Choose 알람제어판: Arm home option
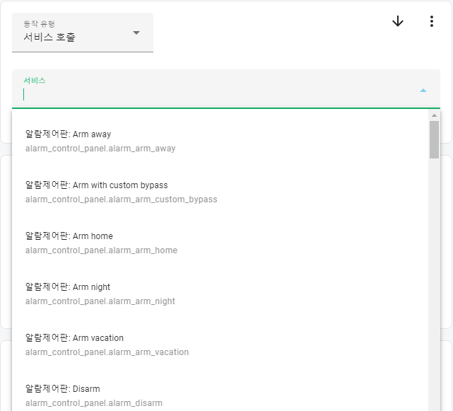Image resolution: width=453 pixels, height=411 pixels. 220,243
